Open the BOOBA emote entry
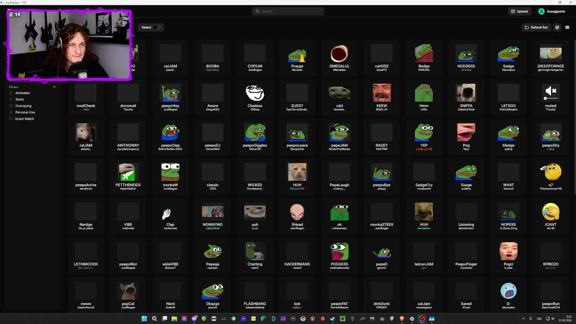This screenshot has height=324, width=576. click(x=212, y=57)
